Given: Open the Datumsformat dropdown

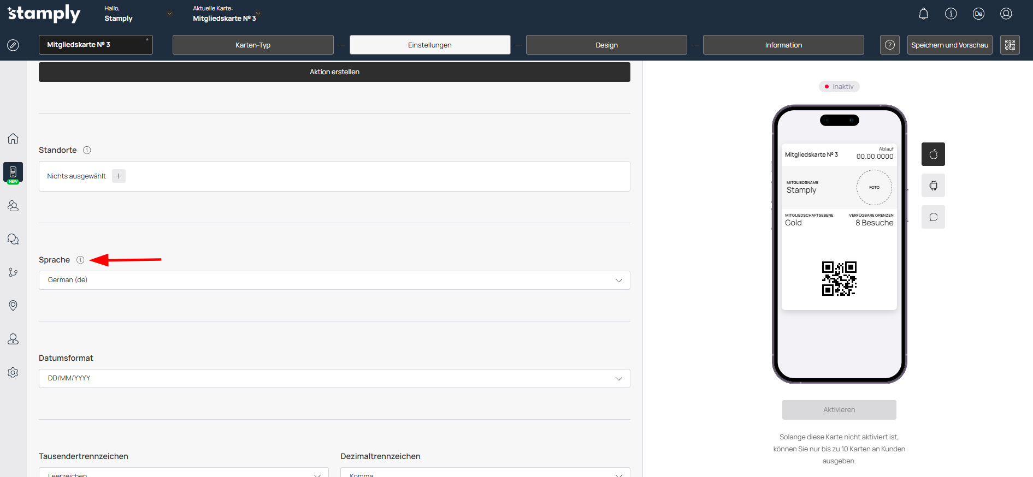Looking at the screenshot, I should pos(334,379).
